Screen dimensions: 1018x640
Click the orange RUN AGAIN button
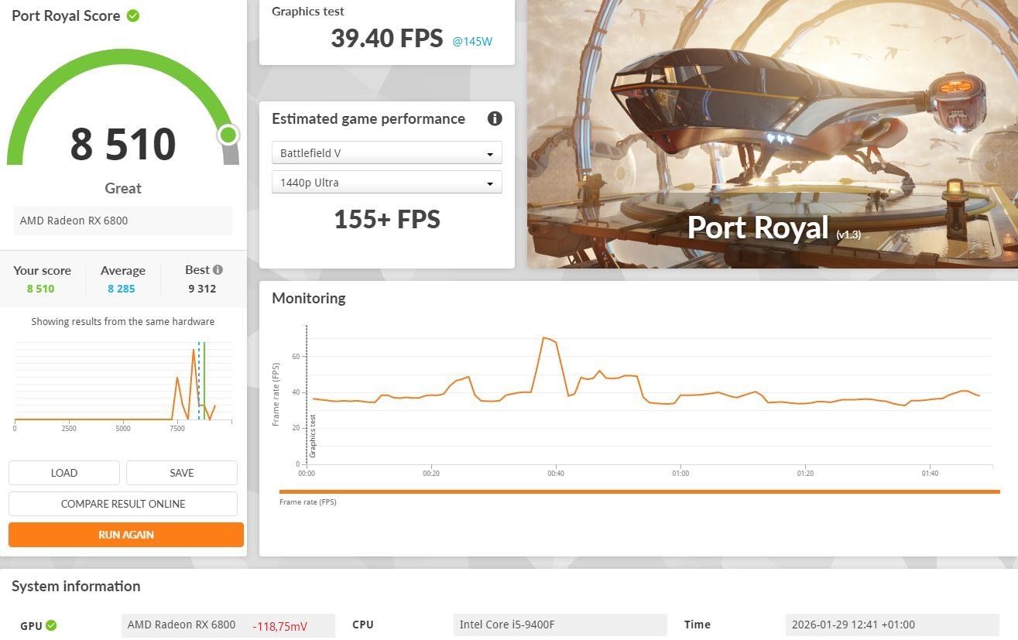click(x=126, y=535)
